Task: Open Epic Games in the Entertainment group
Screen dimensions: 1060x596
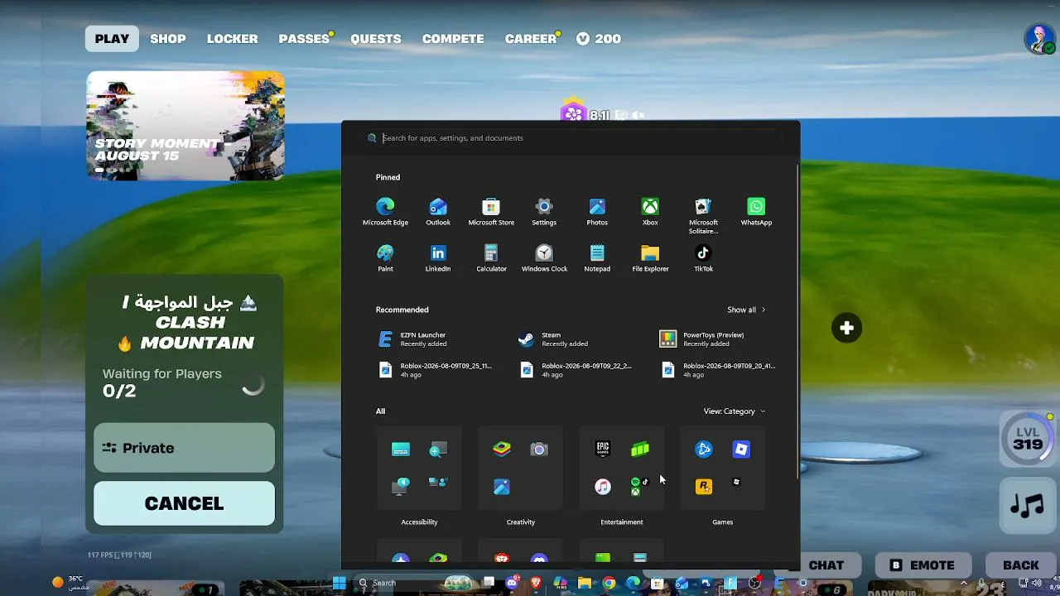Action: (x=603, y=449)
